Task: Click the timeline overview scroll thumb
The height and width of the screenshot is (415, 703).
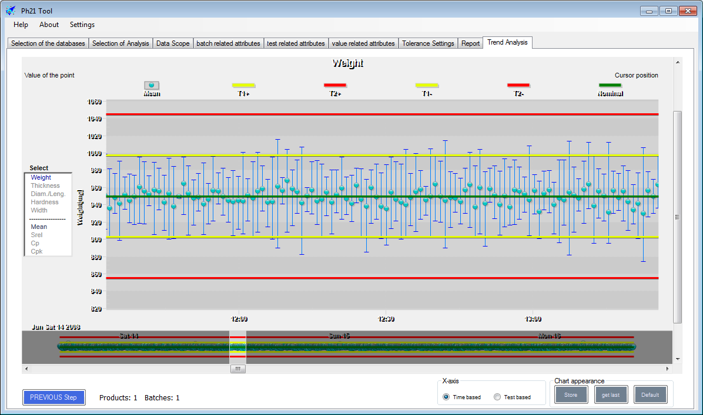Action: [237, 369]
